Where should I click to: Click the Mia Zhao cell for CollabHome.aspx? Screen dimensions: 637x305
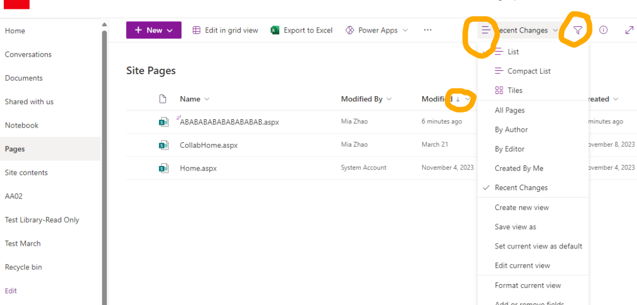click(x=354, y=145)
